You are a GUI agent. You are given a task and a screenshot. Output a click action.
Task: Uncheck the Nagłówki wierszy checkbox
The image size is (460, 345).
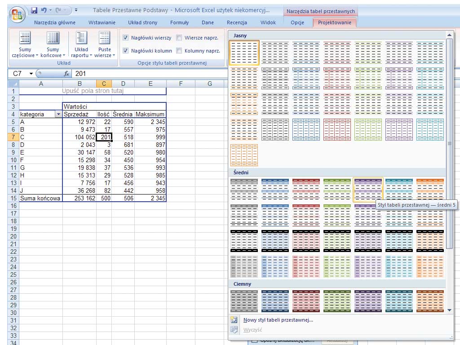(126, 38)
